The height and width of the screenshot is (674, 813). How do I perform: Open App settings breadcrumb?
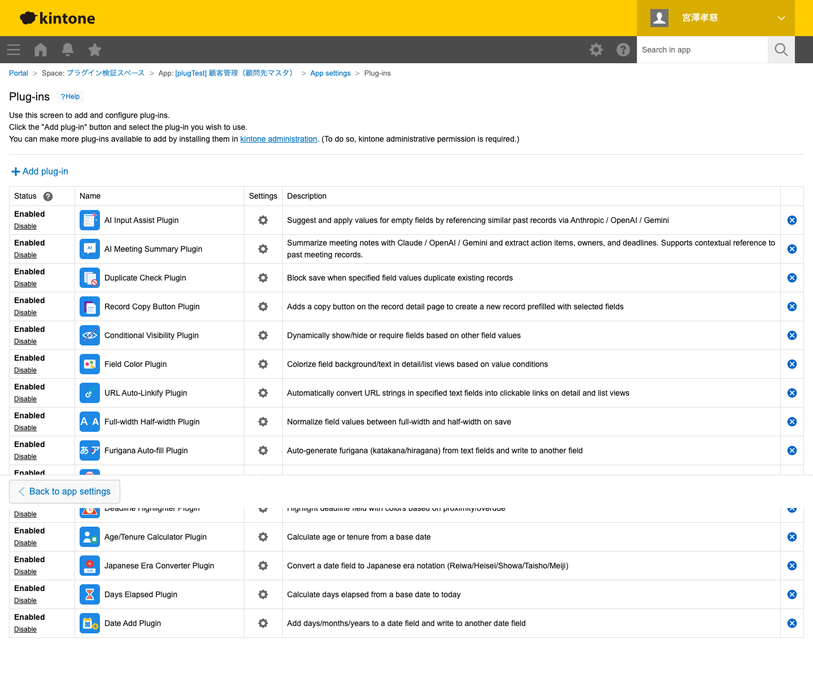[330, 73]
